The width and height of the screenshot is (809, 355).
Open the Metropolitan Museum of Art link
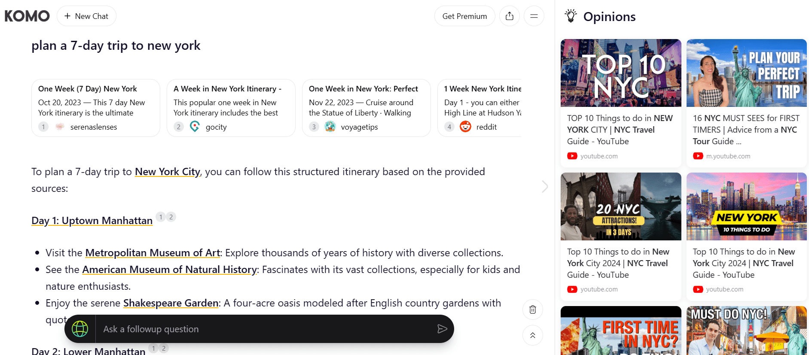point(153,253)
